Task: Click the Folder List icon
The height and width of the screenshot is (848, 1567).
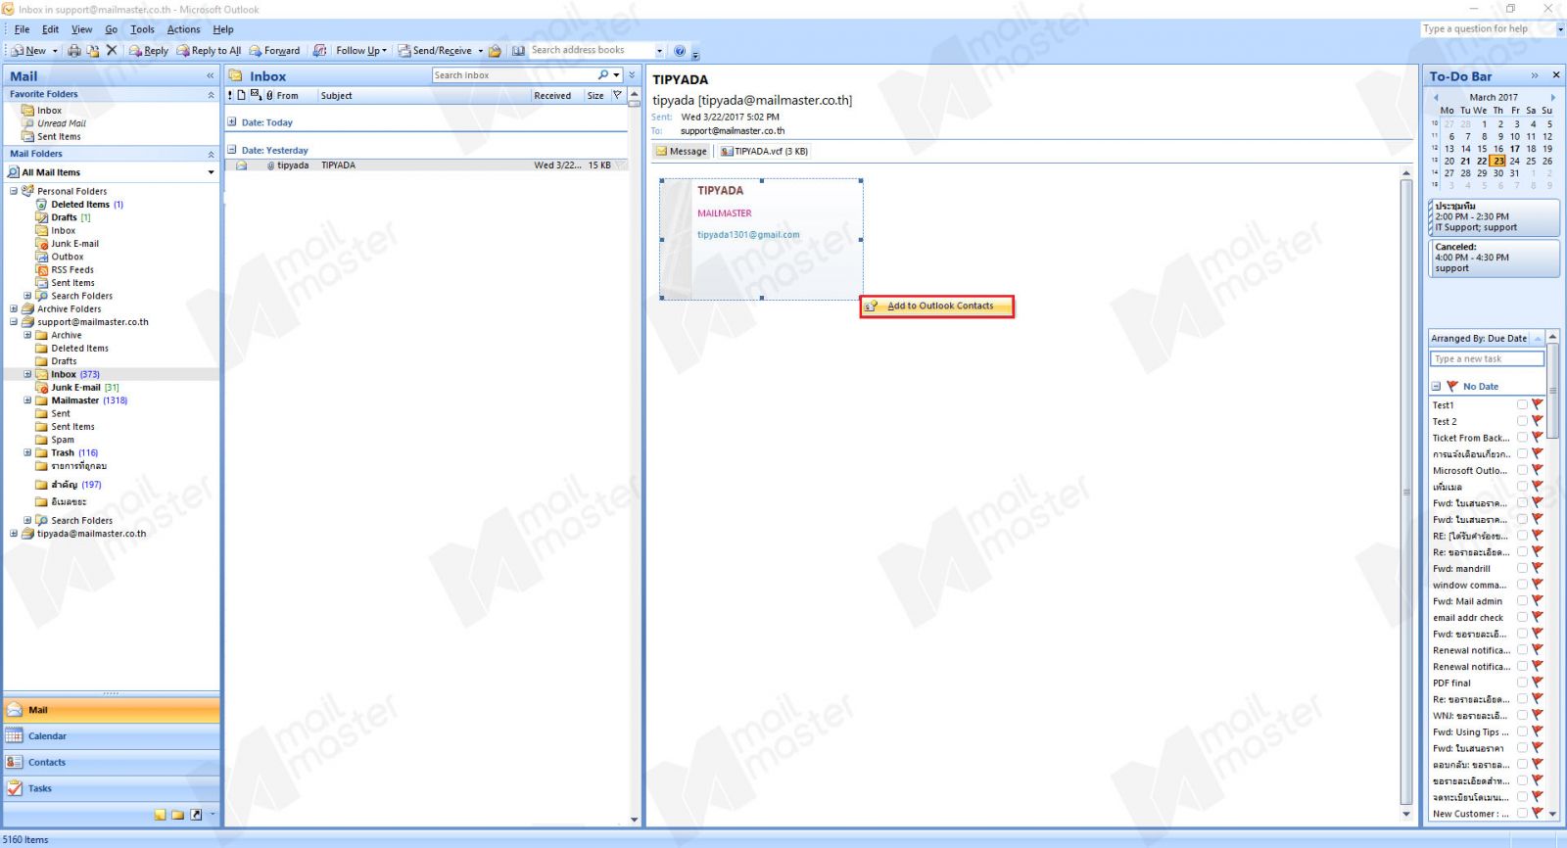Action: [177, 815]
